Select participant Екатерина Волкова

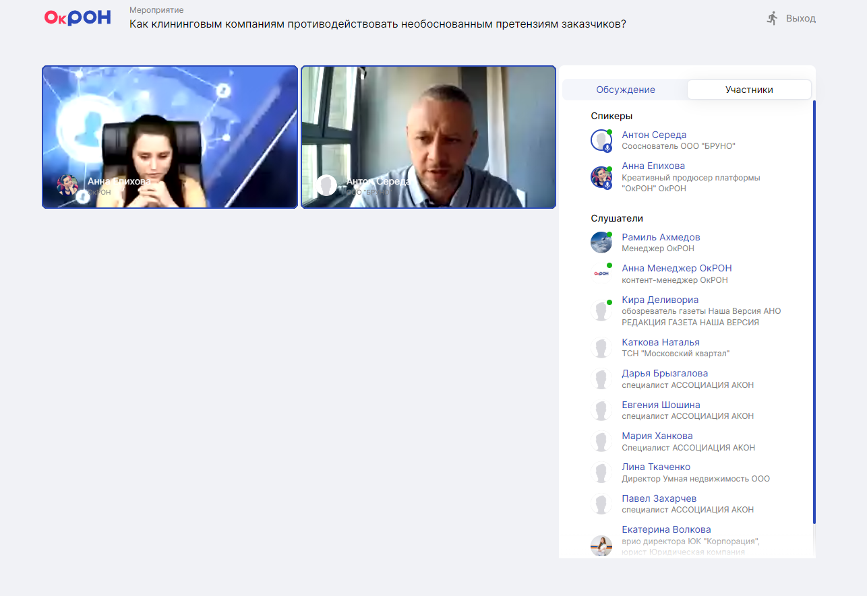point(666,529)
